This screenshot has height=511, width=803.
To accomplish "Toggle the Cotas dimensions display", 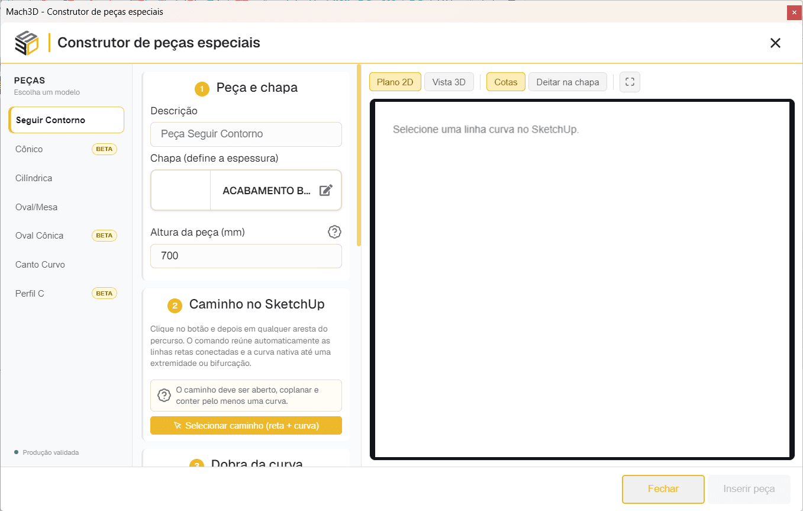I will (x=506, y=82).
